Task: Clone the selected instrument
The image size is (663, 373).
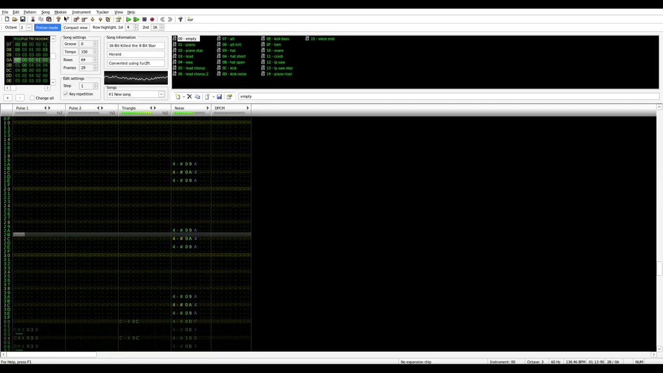Action: [x=197, y=96]
